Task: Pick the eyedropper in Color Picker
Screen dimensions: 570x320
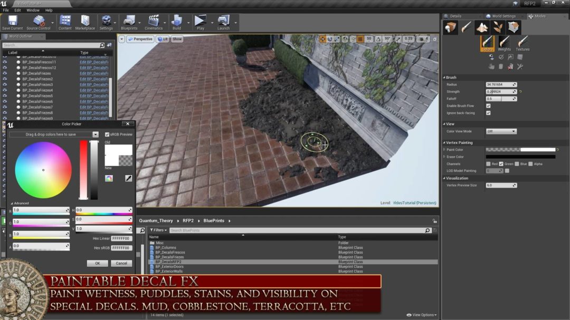Action: pos(128,178)
